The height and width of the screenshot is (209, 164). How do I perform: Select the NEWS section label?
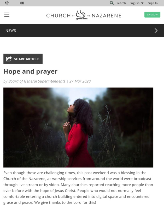click(11, 31)
